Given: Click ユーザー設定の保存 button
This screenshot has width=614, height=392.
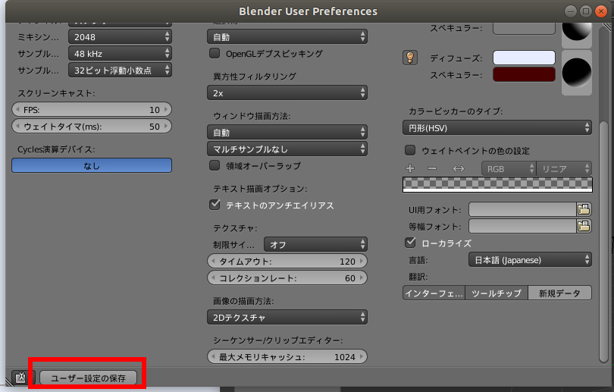Looking at the screenshot, I should click(x=89, y=378).
